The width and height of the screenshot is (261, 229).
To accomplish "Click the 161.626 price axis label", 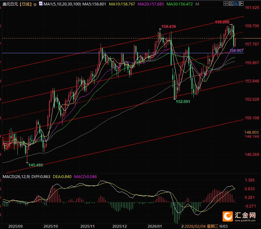I will click(252, 7).
